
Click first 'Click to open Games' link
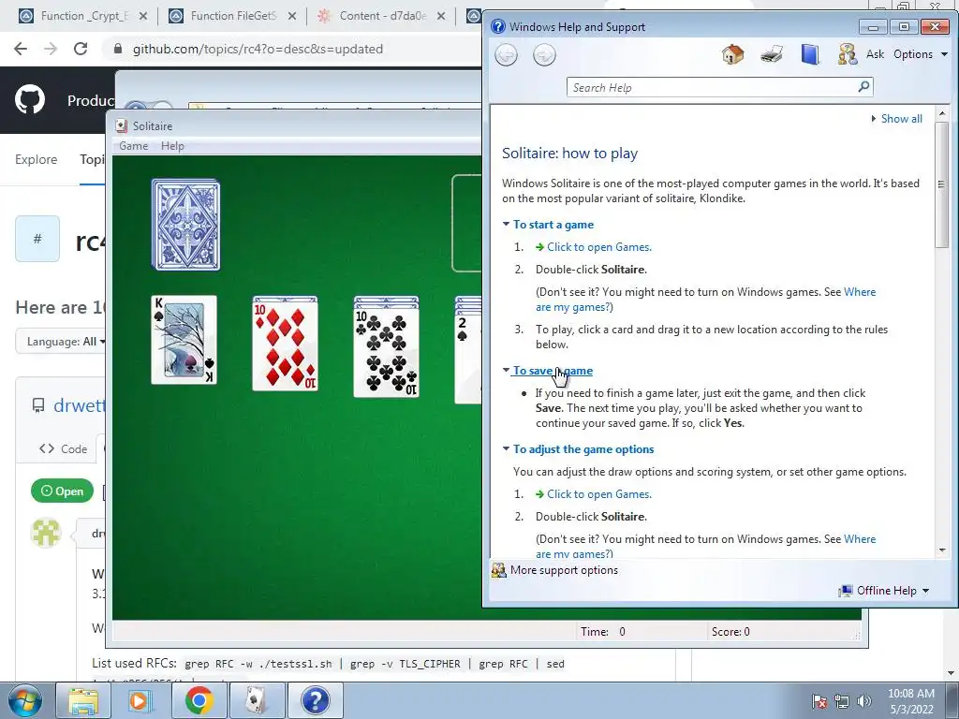point(598,247)
